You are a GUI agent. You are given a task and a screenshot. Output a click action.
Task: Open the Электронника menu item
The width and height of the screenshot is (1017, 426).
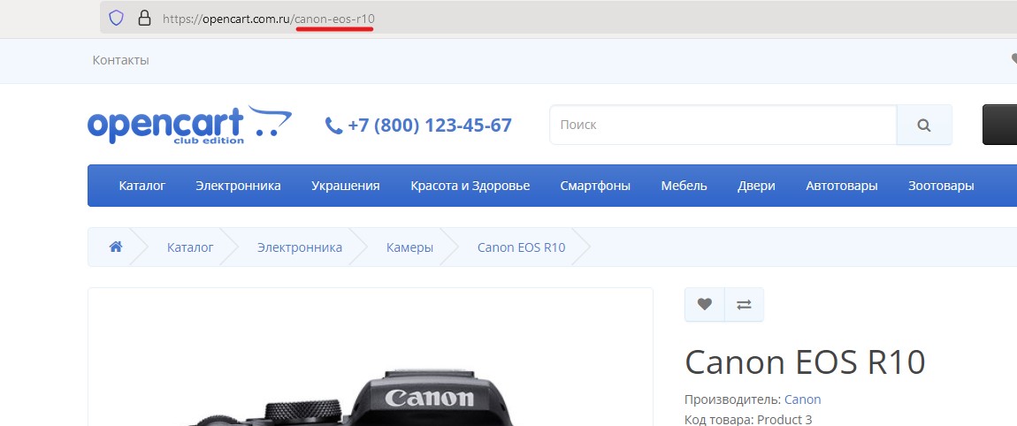(238, 186)
